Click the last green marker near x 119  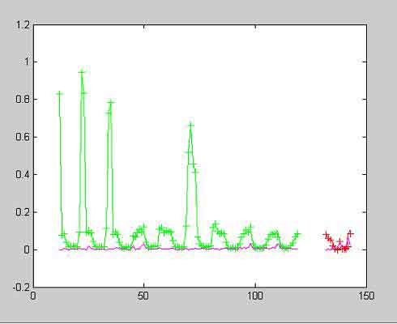pyautogui.click(x=297, y=234)
